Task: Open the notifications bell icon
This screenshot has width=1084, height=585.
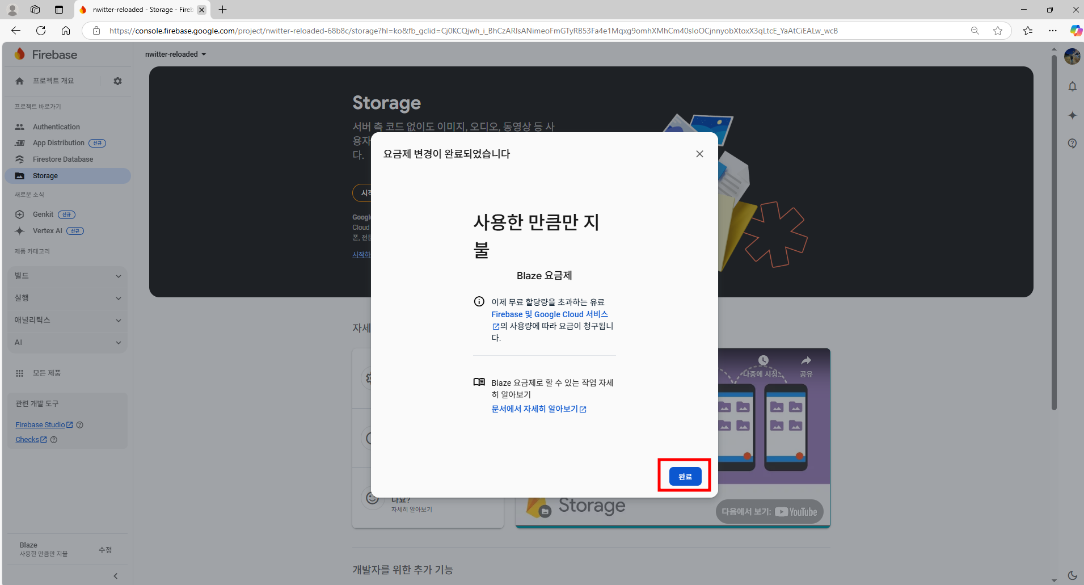Action: (1072, 86)
